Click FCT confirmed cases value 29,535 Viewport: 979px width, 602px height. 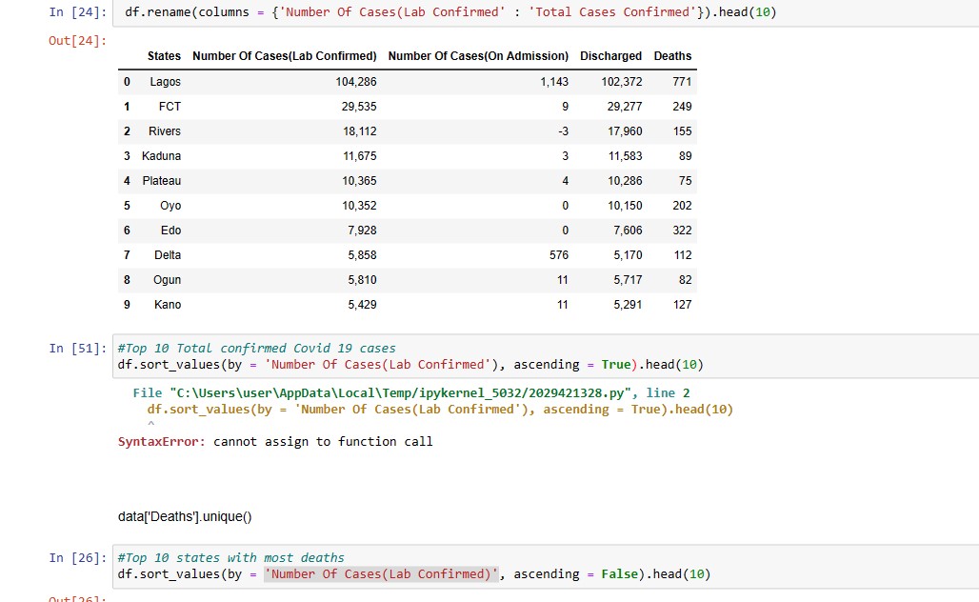[x=359, y=107]
